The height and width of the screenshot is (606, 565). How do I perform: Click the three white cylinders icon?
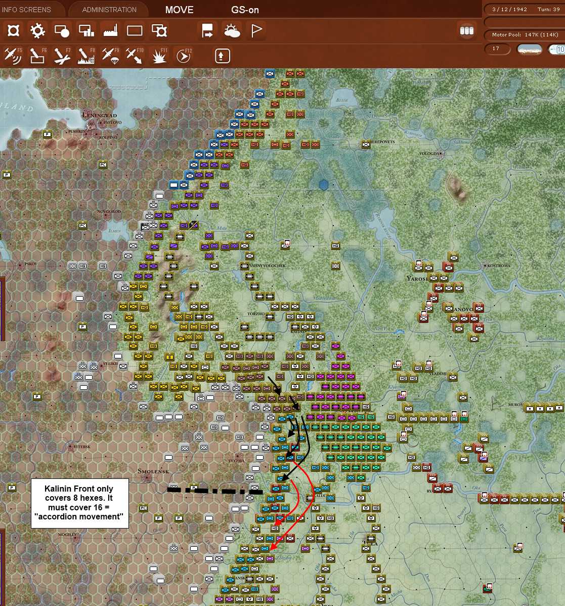point(467,30)
